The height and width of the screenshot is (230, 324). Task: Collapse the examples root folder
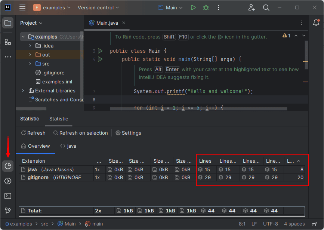pyautogui.click(x=23, y=37)
